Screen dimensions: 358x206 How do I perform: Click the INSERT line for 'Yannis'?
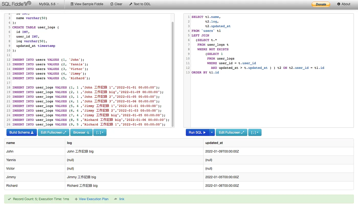coord(50,65)
